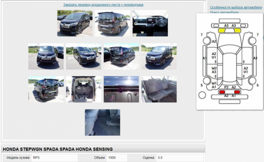The height and width of the screenshot is (162, 264).
Task: Open the front-left view photo of black Honda
Action: (x=75, y=23)
